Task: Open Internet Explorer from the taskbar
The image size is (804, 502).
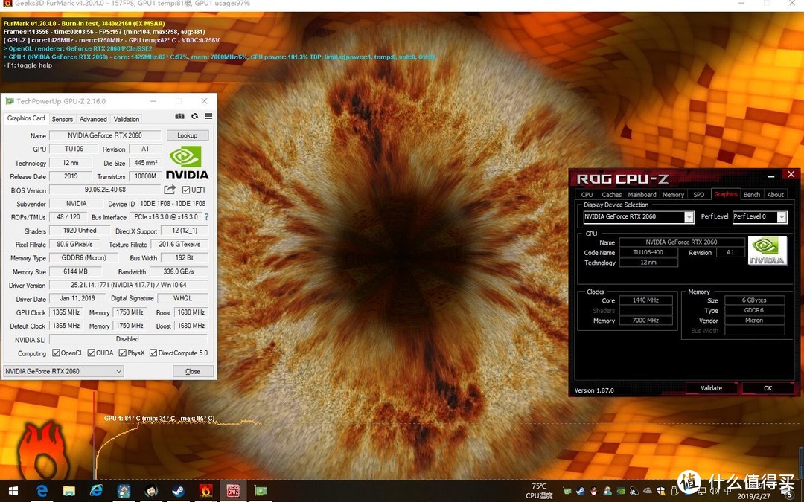Action: click(x=96, y=491)
